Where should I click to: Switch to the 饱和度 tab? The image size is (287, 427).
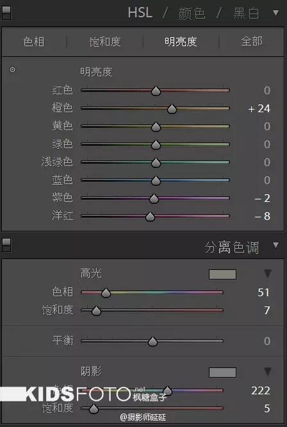pos(105,42)
